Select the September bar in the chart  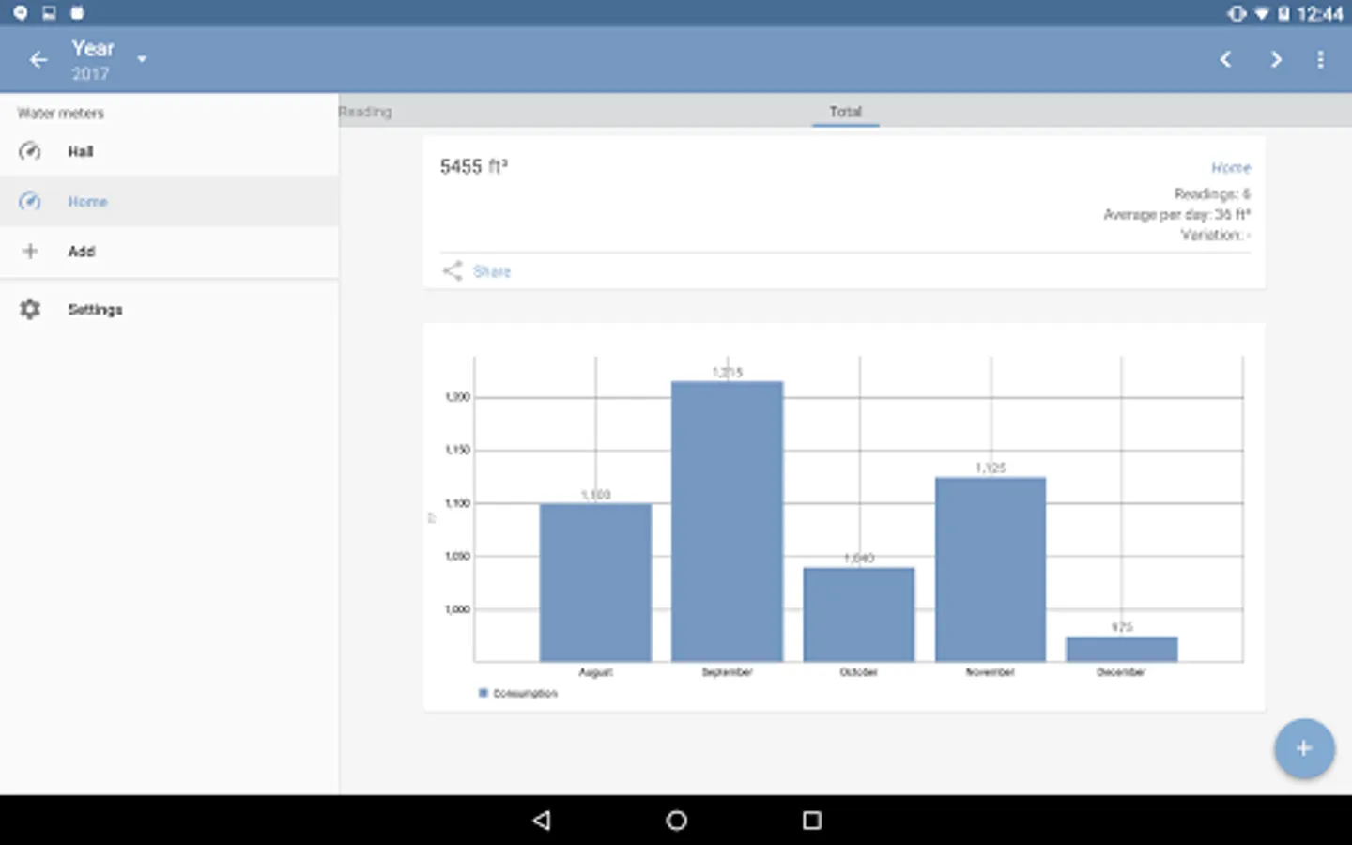(727, 521)
